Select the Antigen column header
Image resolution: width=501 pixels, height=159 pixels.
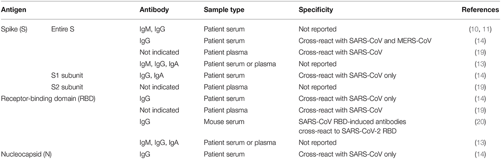(x=13, y=10)
